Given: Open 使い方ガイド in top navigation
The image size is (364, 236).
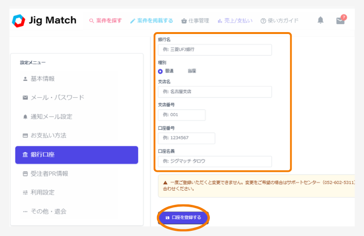Looking at the screenshot, I should coord(279,21).
